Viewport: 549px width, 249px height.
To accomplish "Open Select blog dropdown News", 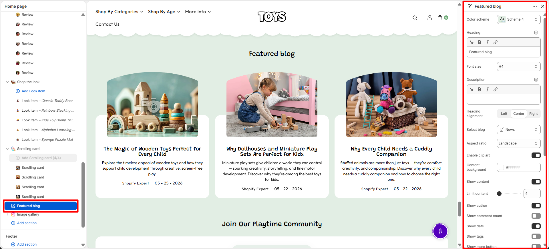I will tap(519, 130).
